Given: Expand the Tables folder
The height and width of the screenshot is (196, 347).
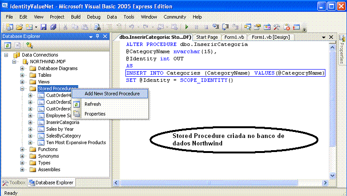Looking at the screenshot, I should click(22, 75).
